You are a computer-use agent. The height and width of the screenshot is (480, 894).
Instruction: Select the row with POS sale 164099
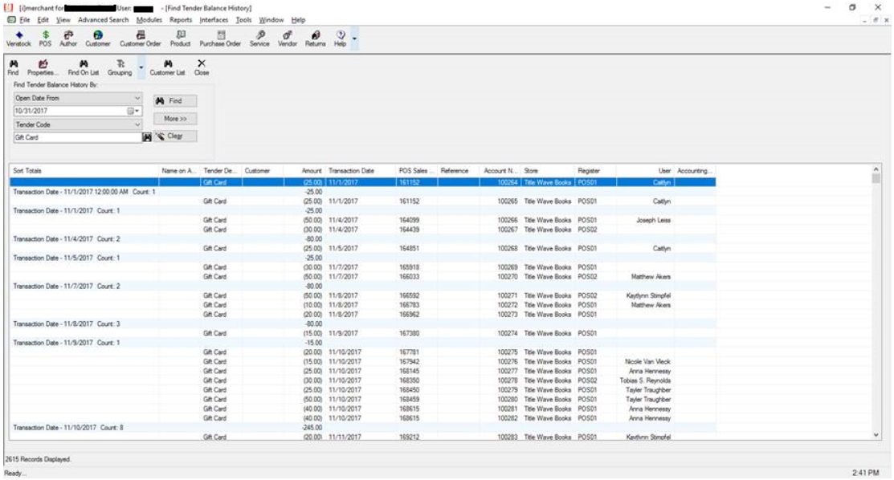[x=362, y=220]
